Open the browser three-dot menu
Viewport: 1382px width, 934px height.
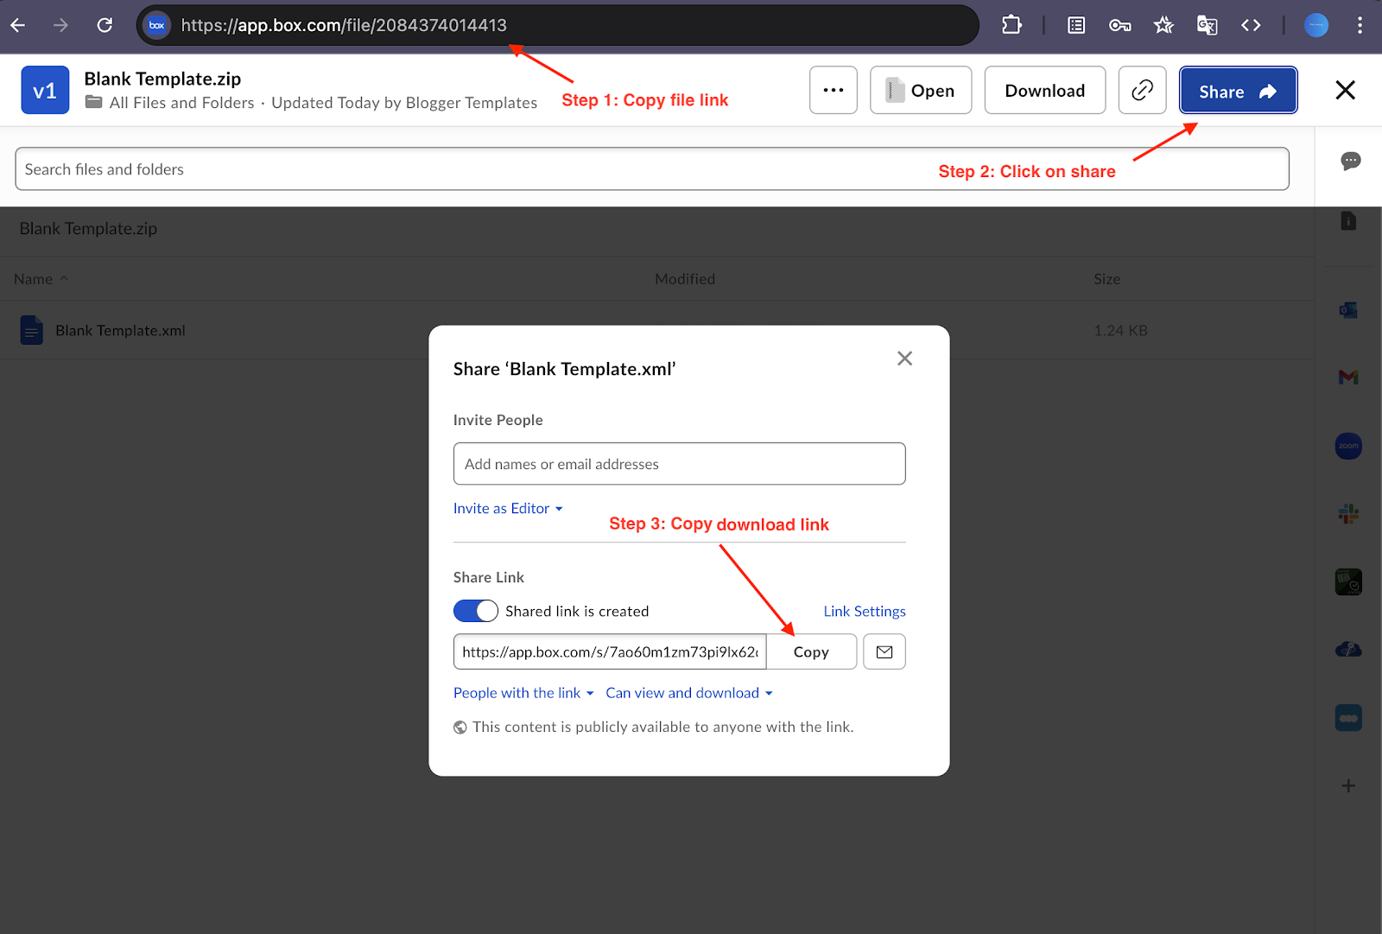(1360, 25)
